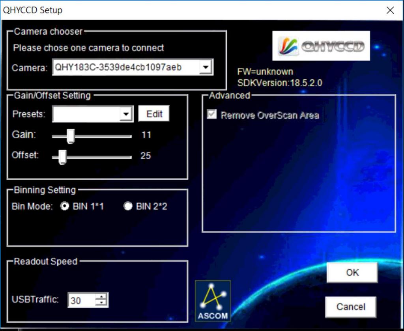Image resolution: width=404 pixels, height=331 pixels.
Task: Click the ASCOM logo icon
Action: (213, 301)
